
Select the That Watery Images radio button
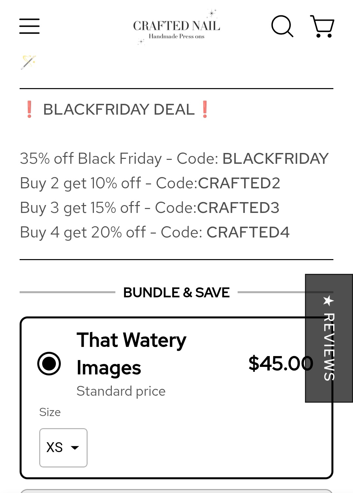49,363
